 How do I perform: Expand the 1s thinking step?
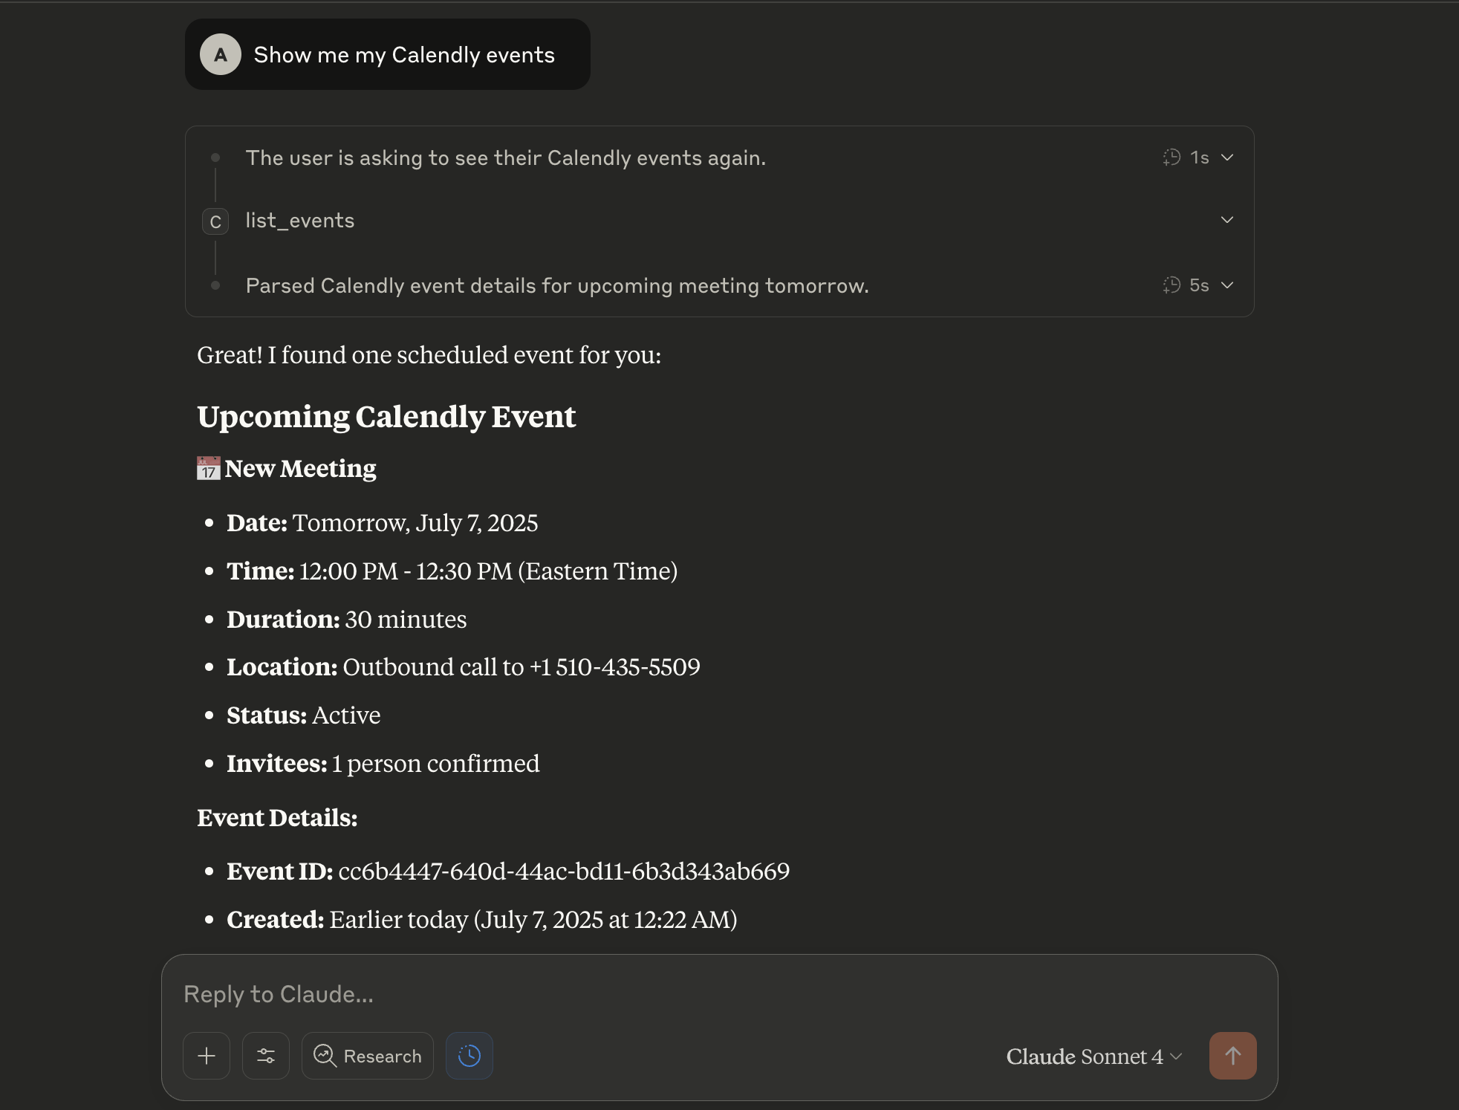(1226, 158)
